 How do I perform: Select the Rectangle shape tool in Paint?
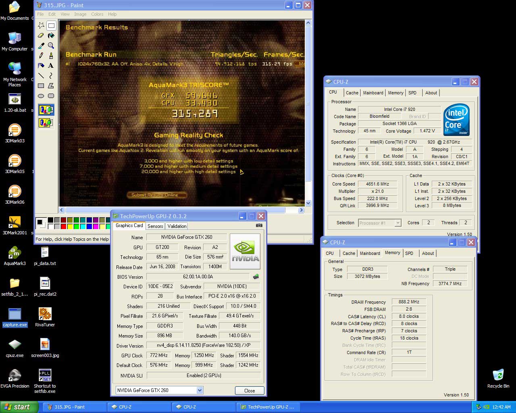point(41,86)
